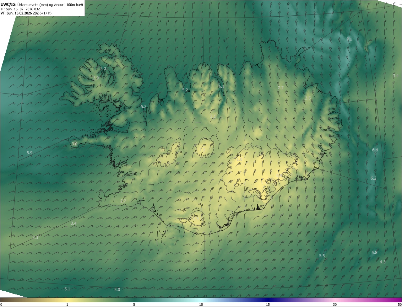402x307 pixels.
Task: Click the teal-green colour bar at tick 5
Action: [134, 300]
